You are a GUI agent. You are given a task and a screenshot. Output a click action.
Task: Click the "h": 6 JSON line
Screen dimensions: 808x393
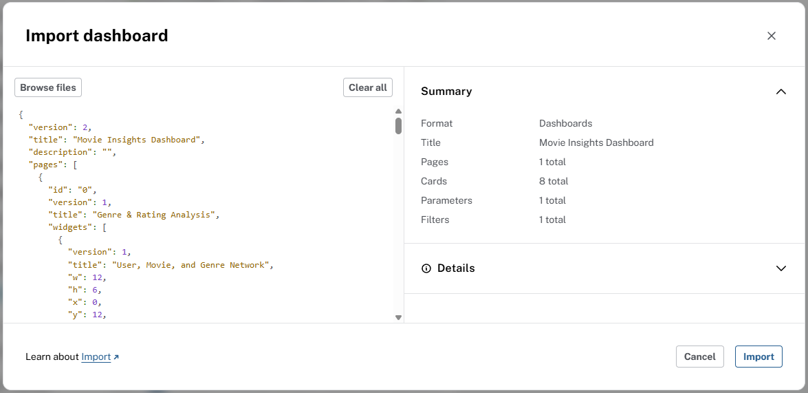(x=85, y=290)
